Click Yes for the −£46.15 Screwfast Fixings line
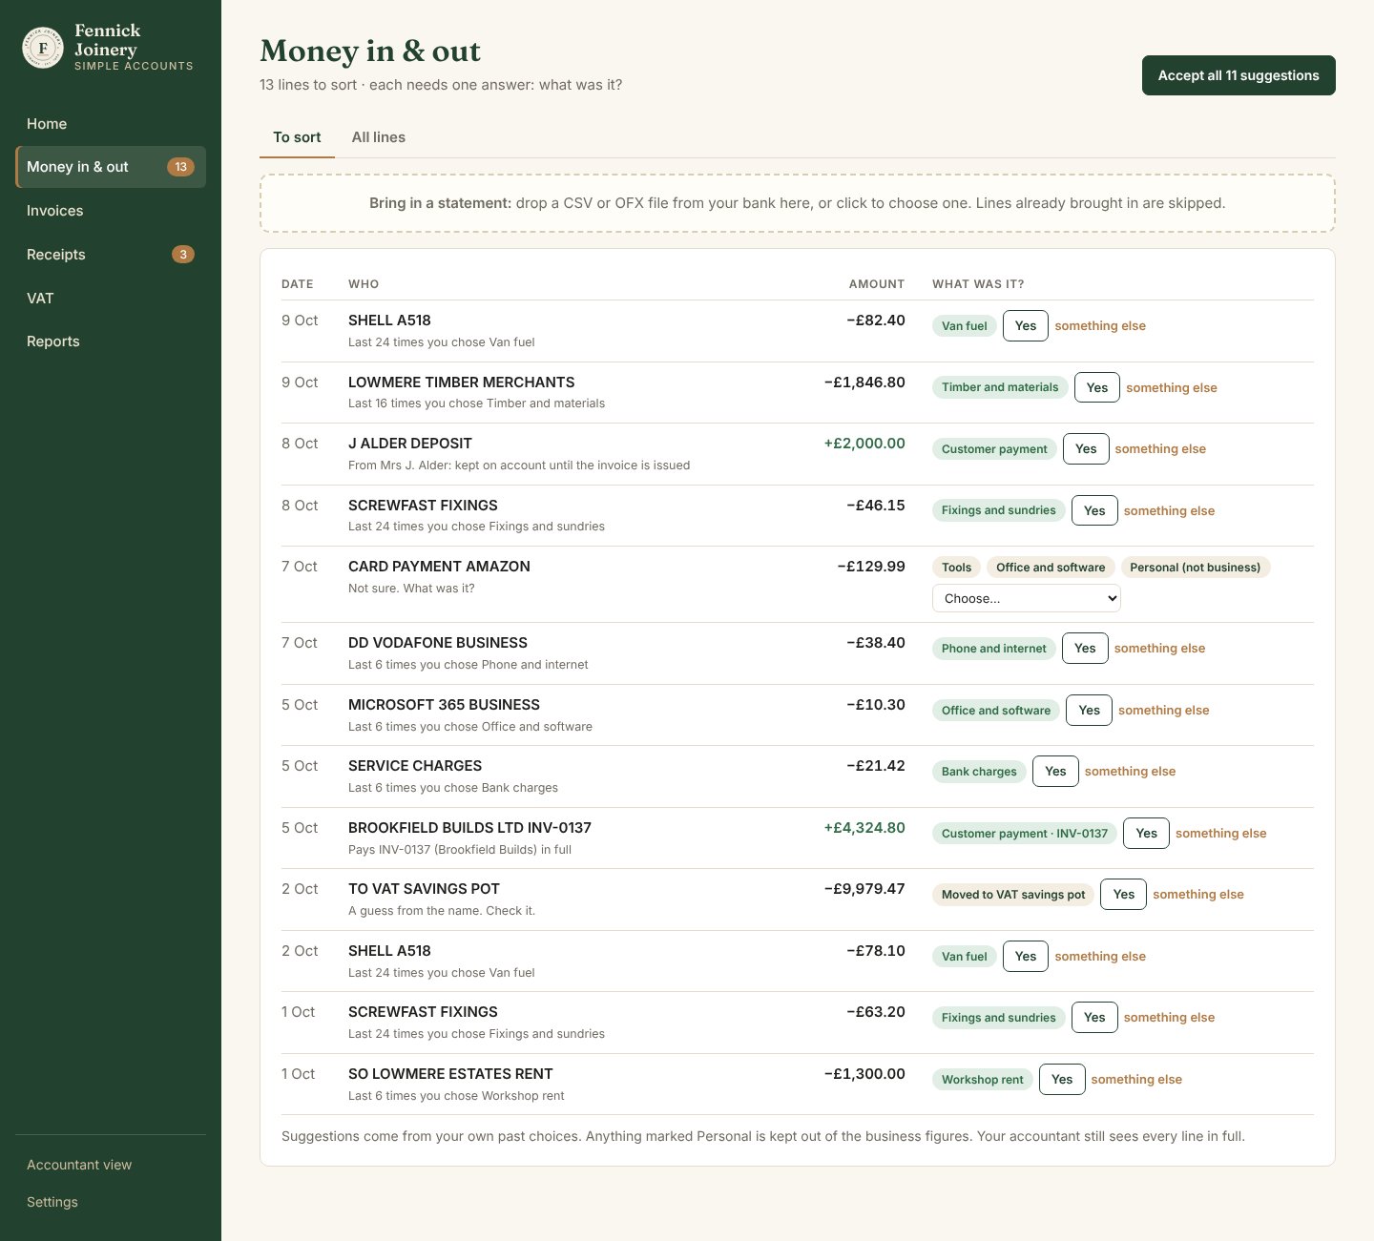 [1094, 510]
